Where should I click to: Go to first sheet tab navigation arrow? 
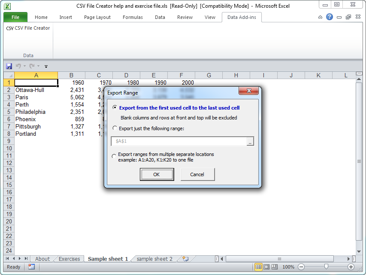tap(7, 259)
